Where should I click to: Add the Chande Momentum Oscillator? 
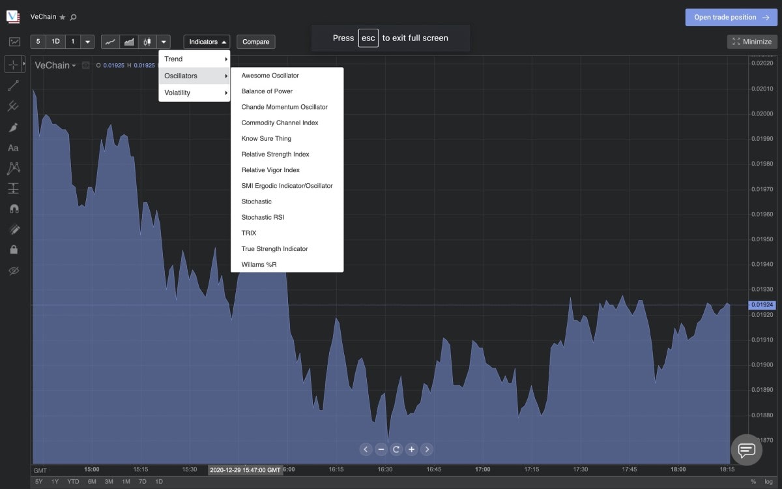(287, 107)
